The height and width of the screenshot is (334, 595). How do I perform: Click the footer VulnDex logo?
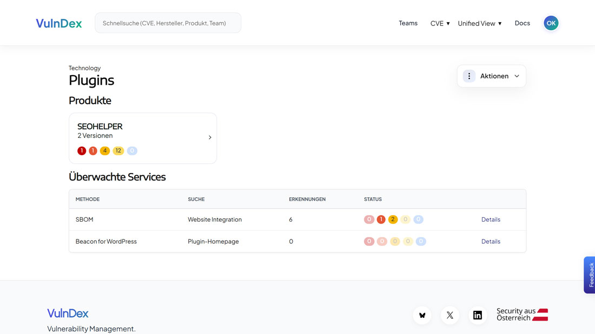point(68,313)
